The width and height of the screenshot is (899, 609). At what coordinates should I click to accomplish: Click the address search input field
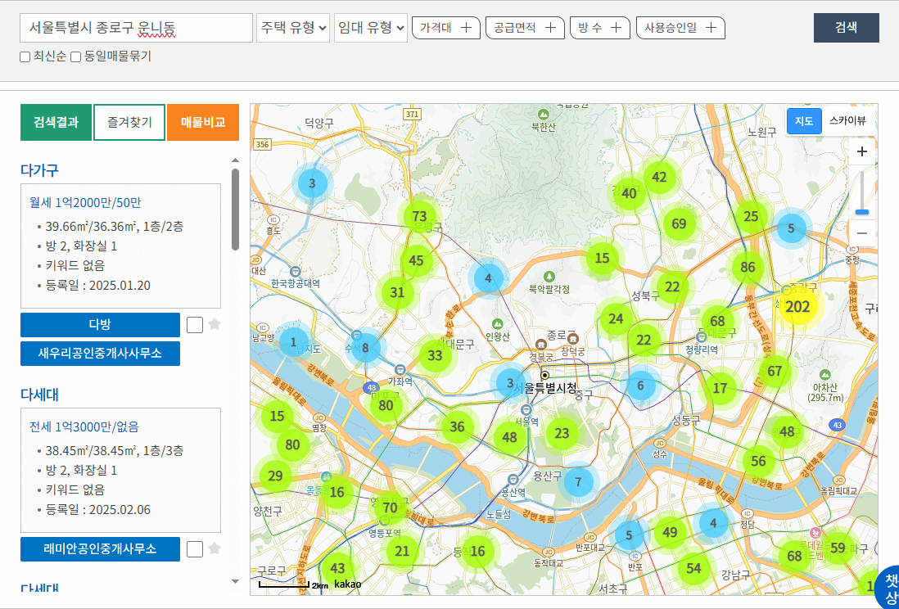pyautogui.click(x=137, y=28)
